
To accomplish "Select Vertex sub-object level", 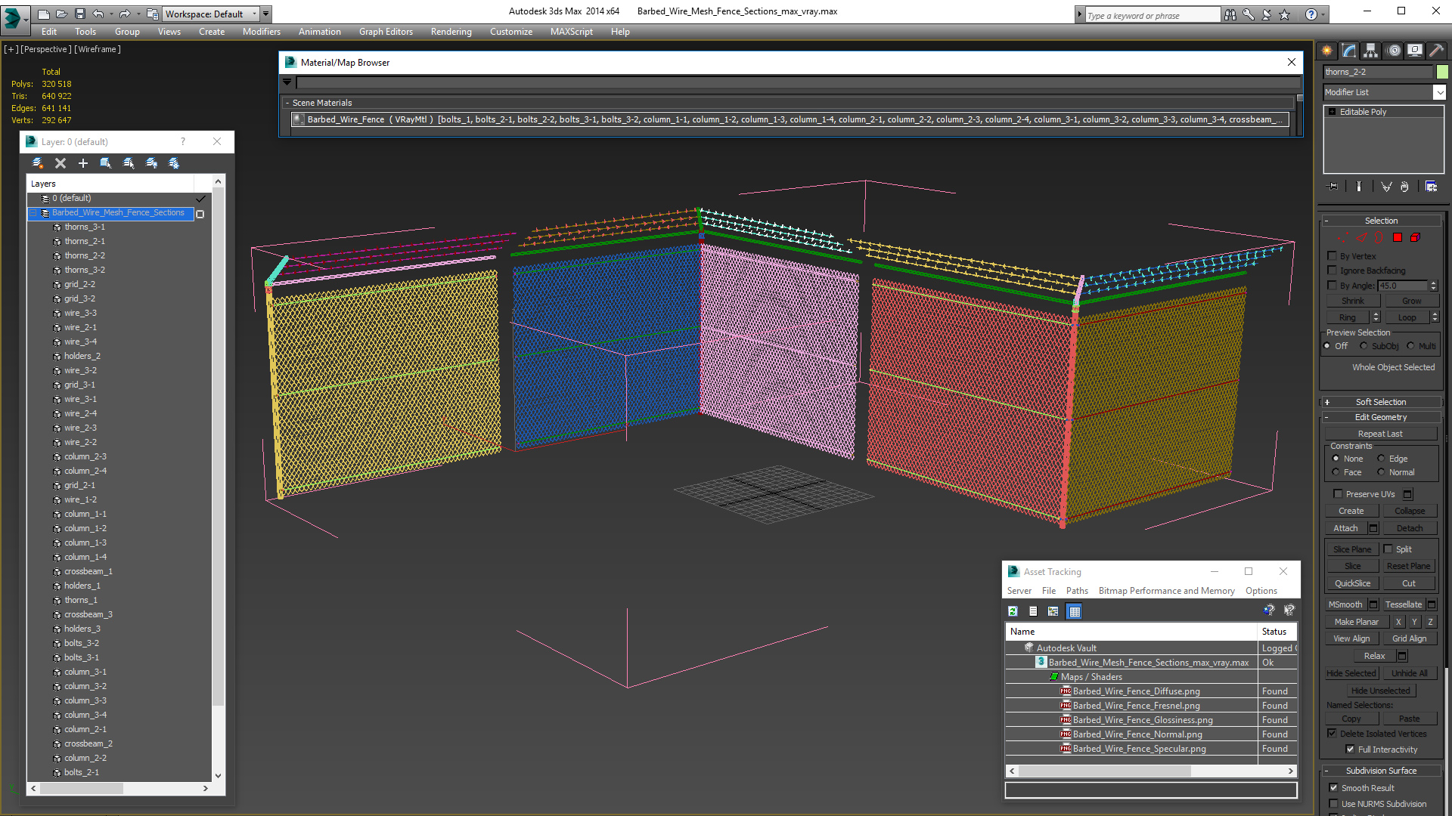I will (1343, 237).
